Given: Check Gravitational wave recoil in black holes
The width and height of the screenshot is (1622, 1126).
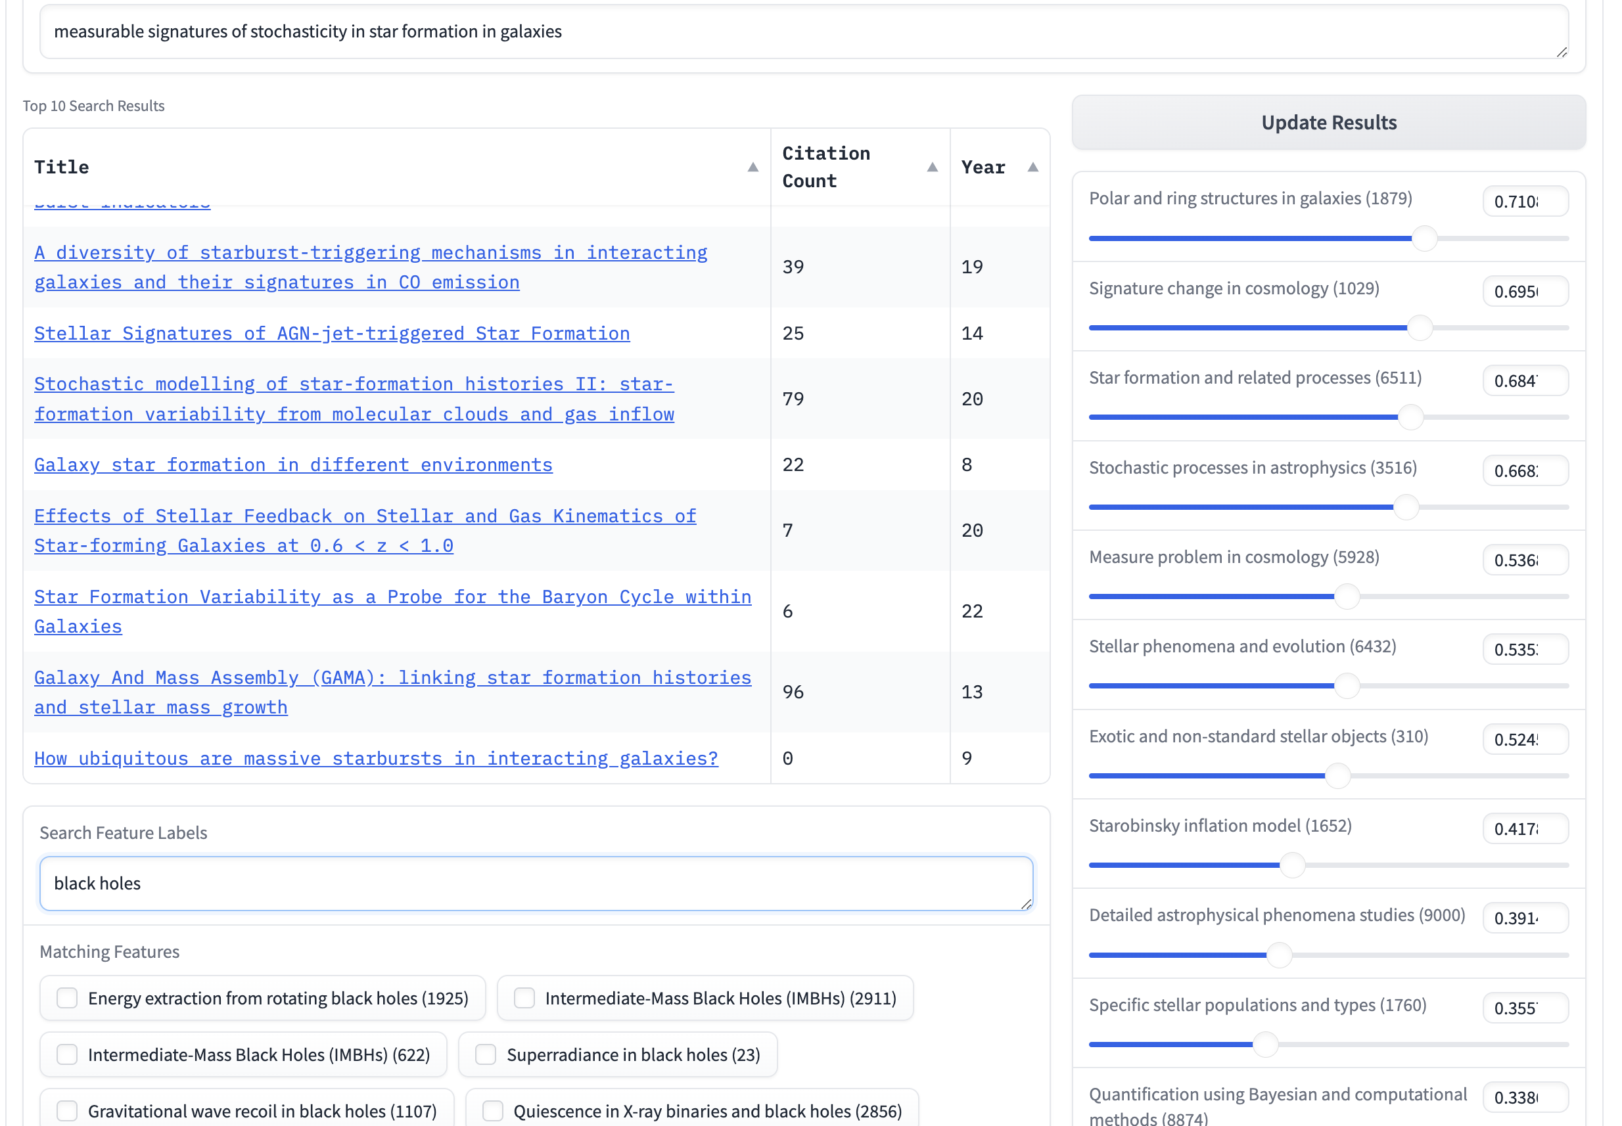Looking at the screenshot, I should 67,1110.
